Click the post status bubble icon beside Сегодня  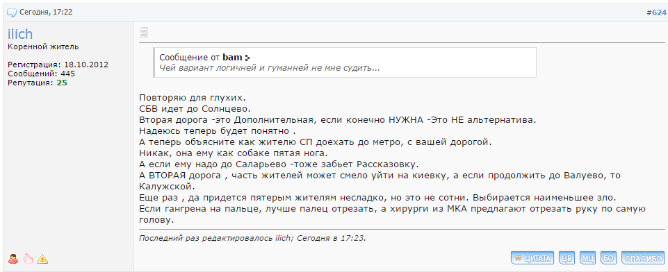click(12, 12)
